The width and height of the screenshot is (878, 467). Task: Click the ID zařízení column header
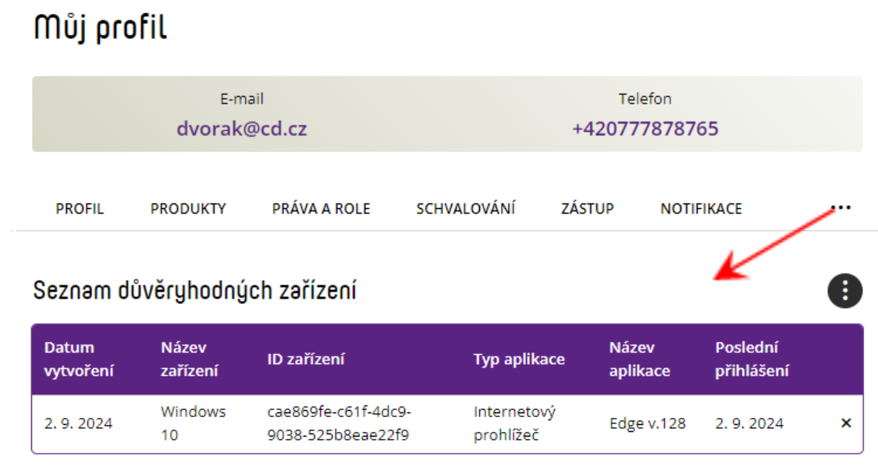(306, 359)
